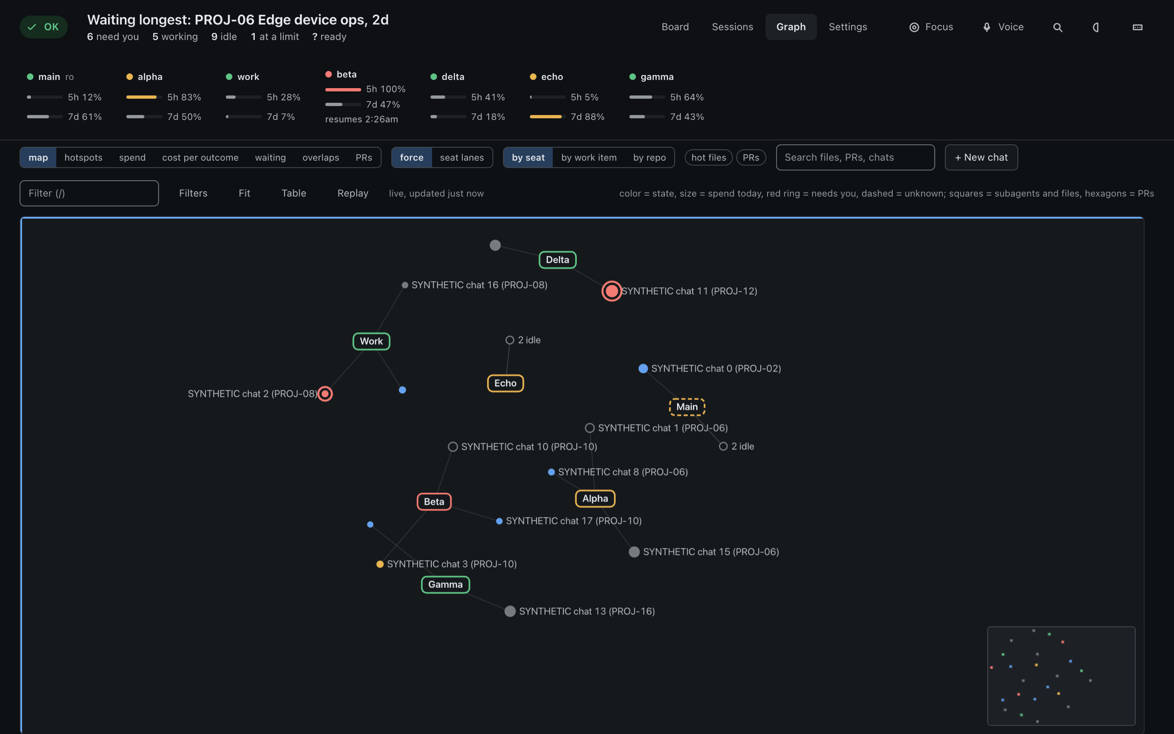
Task: Select the dashed Main seat node
Action: [x=687, y=407]
